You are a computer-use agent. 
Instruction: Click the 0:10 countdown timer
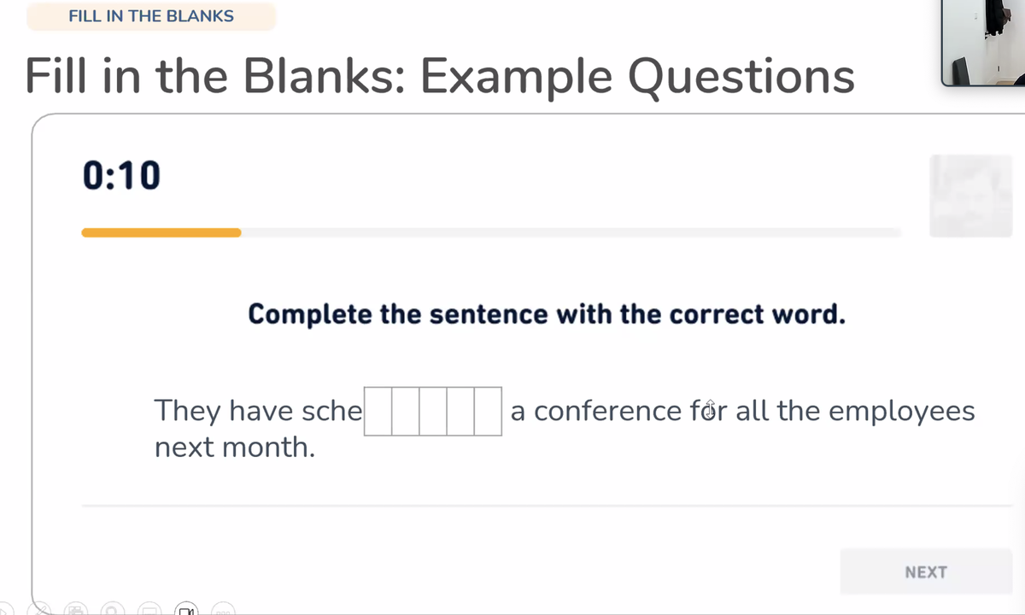(x=121, y=176)
